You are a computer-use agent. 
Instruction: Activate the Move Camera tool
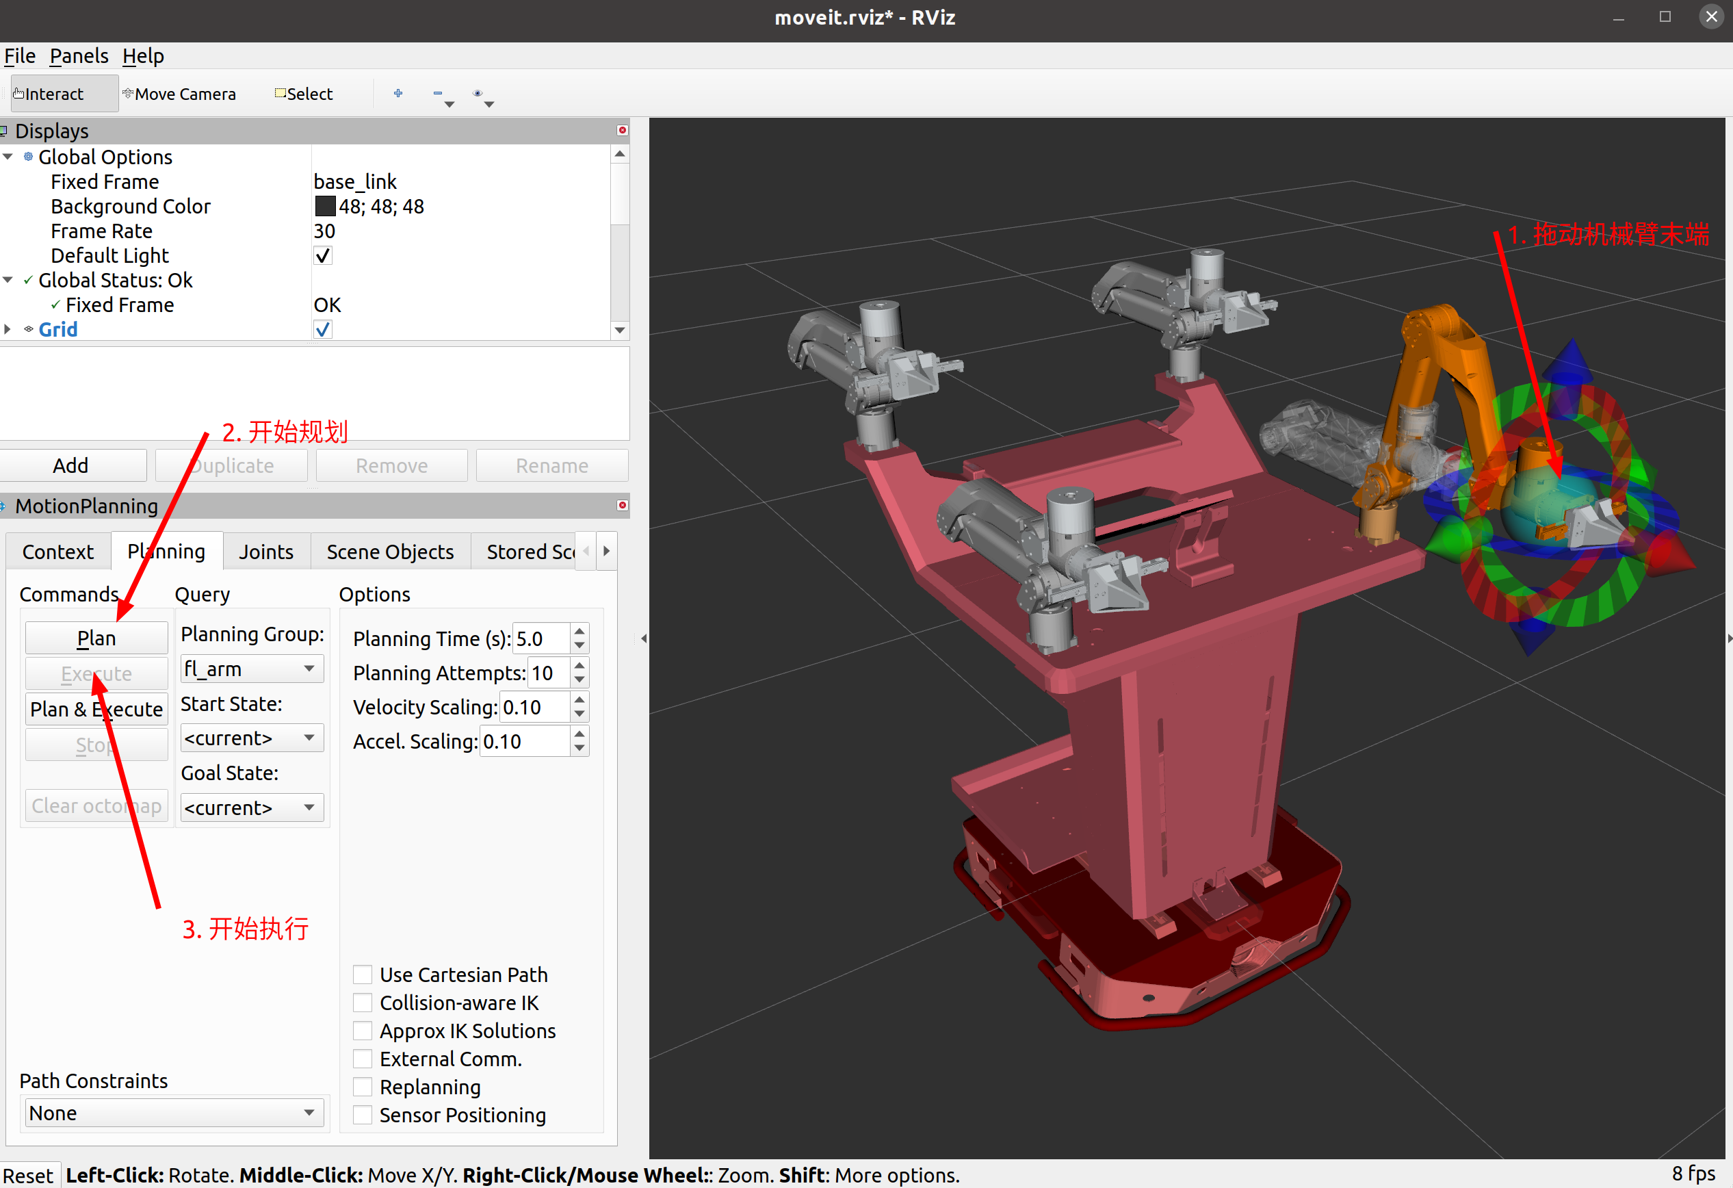pyautogui.click(x=179, y=94)
